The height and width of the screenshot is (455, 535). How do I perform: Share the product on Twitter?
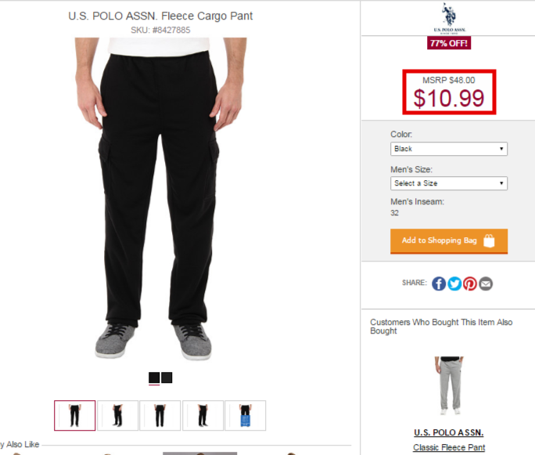(x=454, y=283)
